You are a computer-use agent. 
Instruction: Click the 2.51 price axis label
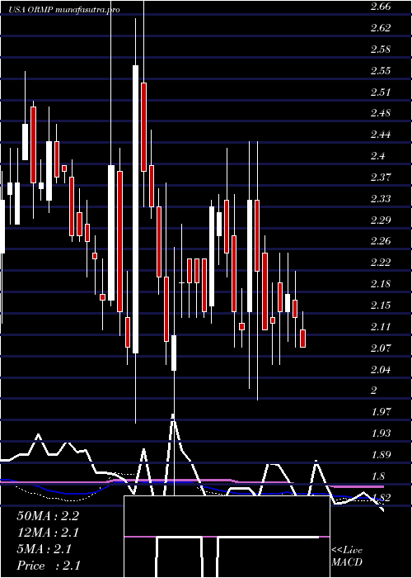pyautogui.click(x=381, y=92)
